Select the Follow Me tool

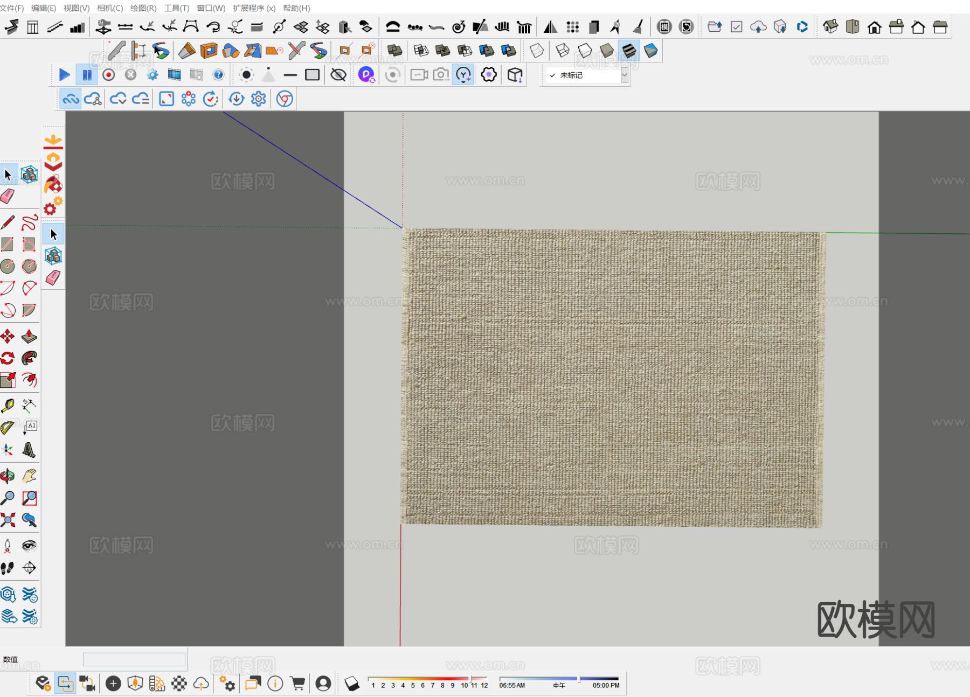coord(30,358)
